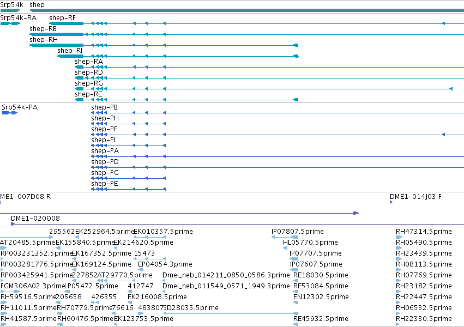
Task: Open the EK010357.5prime EST label
Action: coord(164,232)
